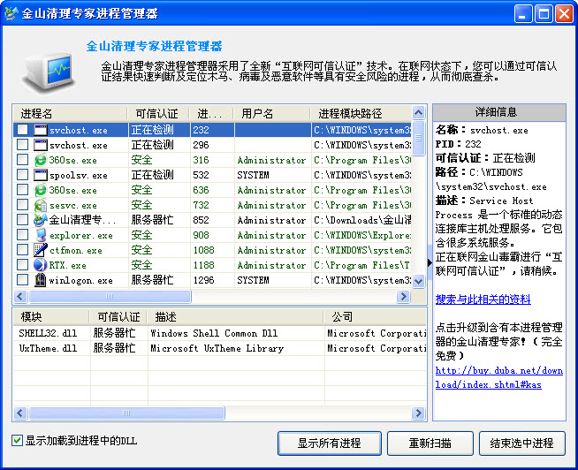Tick the ctfmon.exe checkbox

pos(23,250)
